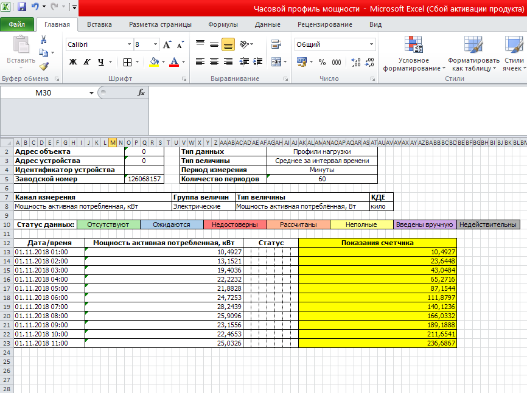Toggle top vertical alignment
The image size is (527, 393).
200,44
